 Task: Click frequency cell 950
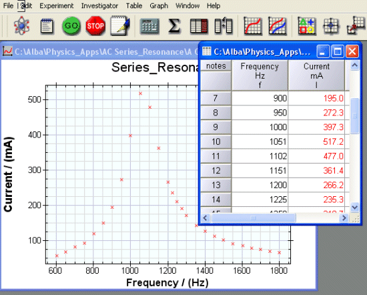click(260, 113)
